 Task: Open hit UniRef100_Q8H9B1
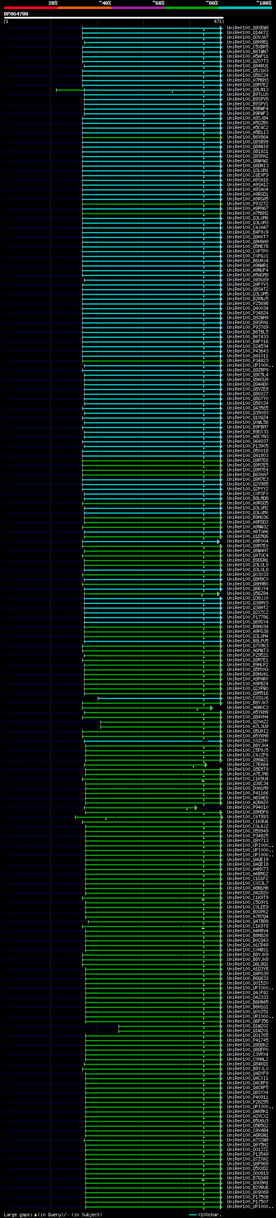pos(248,42)
